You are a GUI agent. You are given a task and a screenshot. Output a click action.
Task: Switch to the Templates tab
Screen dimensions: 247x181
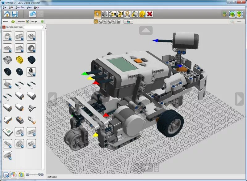click(23, 21)
